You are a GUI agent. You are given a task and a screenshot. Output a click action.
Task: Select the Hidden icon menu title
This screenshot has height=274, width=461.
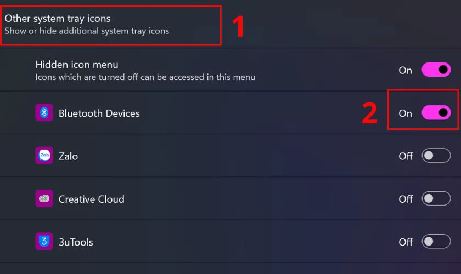point(77,65)
